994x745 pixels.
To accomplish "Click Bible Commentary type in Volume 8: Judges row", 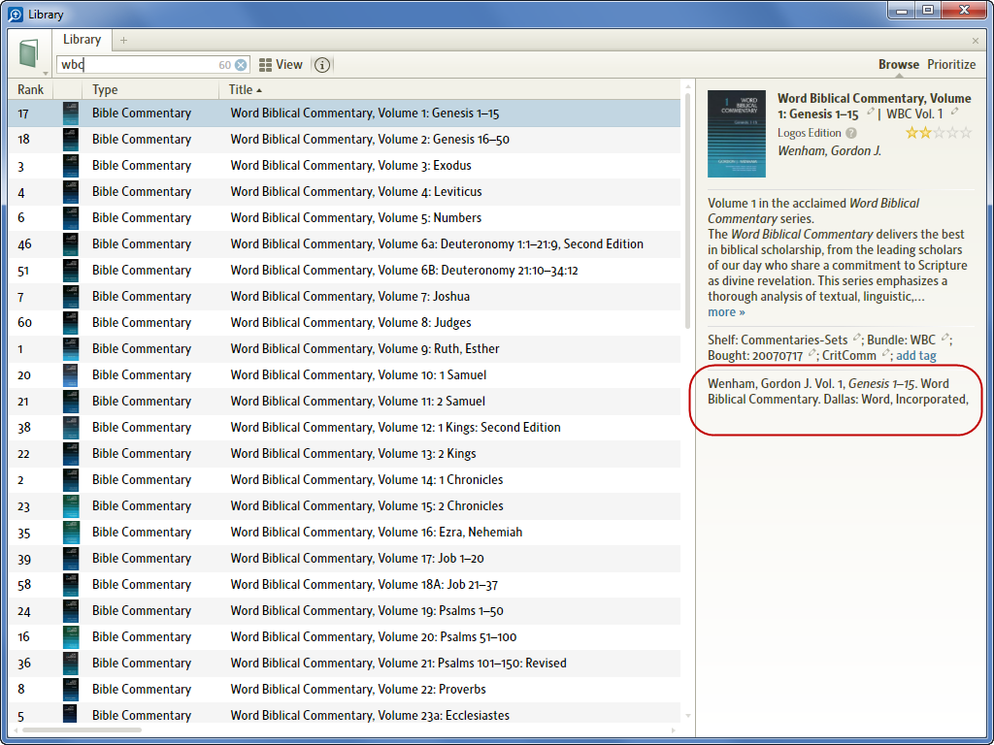I will (x=142, y=322).
